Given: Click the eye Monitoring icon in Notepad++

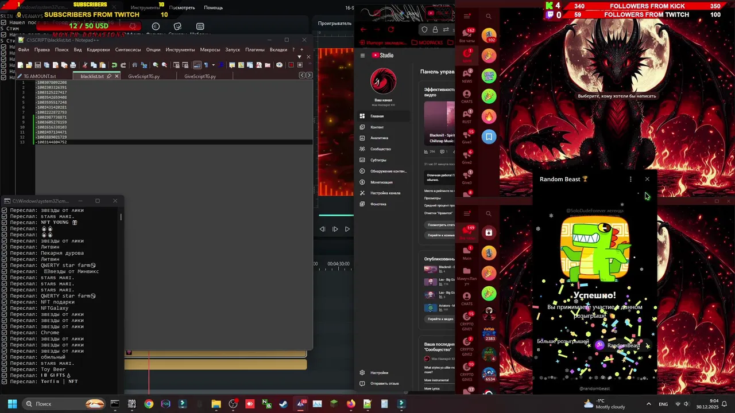Looking at the screenshot, I should tap(280, 65).
